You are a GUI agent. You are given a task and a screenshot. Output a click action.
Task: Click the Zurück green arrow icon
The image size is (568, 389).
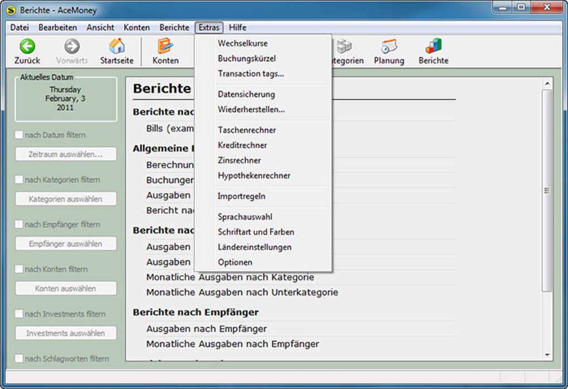click(x=27, y=46)
